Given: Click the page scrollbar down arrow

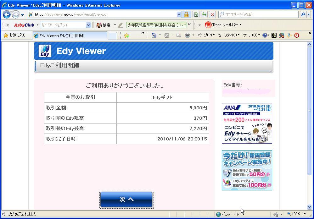Looking at the screenshot, I should coord(309,207).
